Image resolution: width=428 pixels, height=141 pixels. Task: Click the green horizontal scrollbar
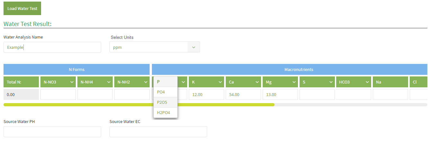tap(139, 104)
